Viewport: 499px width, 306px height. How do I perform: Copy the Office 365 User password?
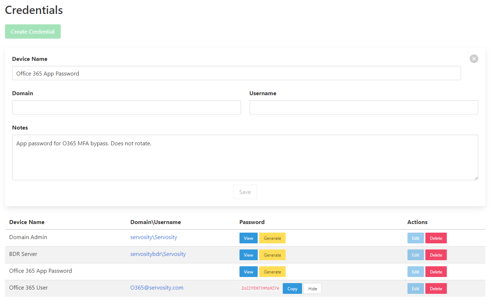point(292,289)
